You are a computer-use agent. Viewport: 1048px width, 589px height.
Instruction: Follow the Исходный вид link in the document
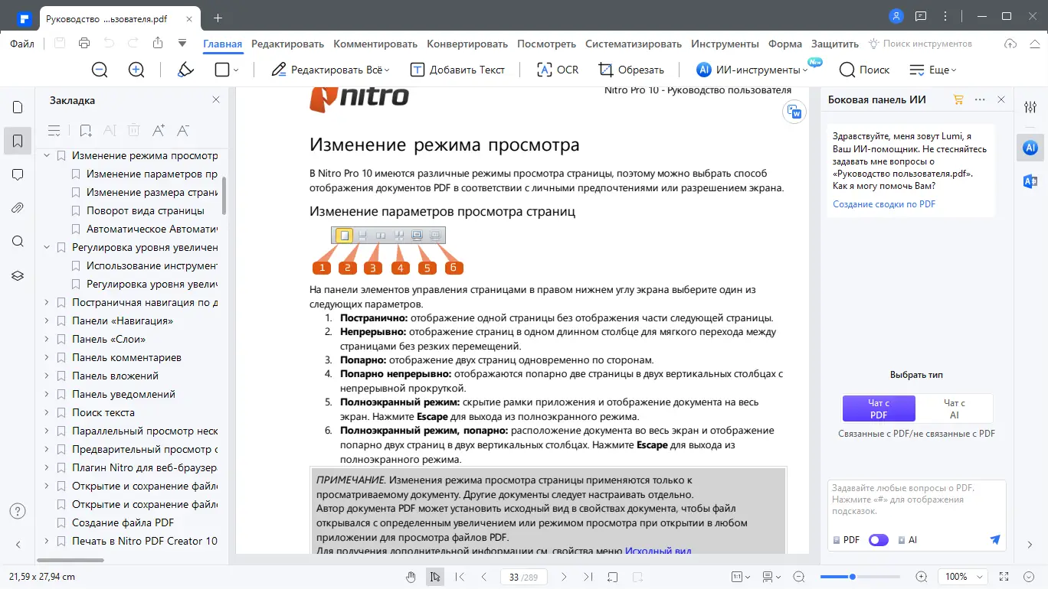click(658, 551)
